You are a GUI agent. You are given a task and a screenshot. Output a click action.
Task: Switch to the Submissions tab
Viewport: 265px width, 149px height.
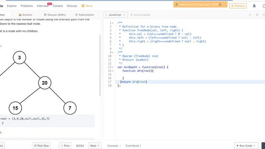pyautogui.click(x=84, y=15)
